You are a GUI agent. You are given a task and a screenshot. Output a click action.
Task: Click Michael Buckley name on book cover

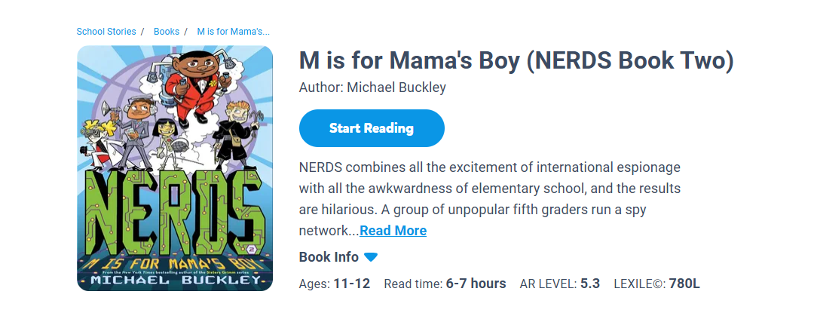point(175,281)
